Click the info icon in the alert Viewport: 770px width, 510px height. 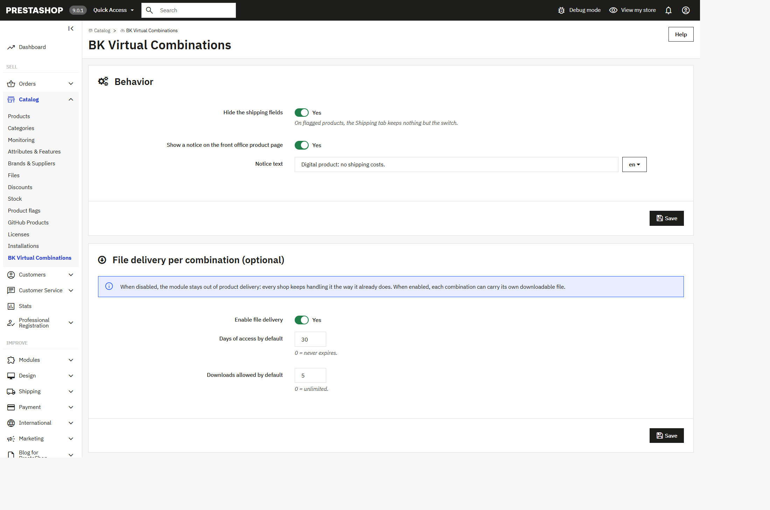(109, 286)
